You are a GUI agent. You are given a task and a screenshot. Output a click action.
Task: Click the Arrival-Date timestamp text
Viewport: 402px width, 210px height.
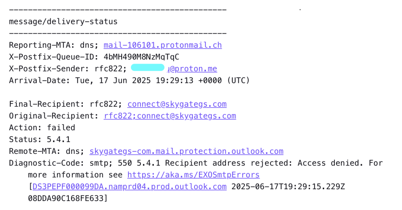(x=162, y=80)
